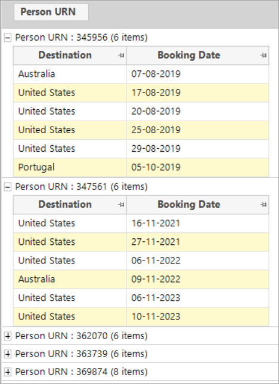Select United States row dated 10-11-2023

coord(141,317)
